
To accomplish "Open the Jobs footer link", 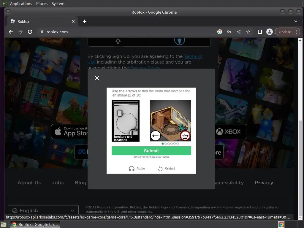I will (x=58, y=183).
